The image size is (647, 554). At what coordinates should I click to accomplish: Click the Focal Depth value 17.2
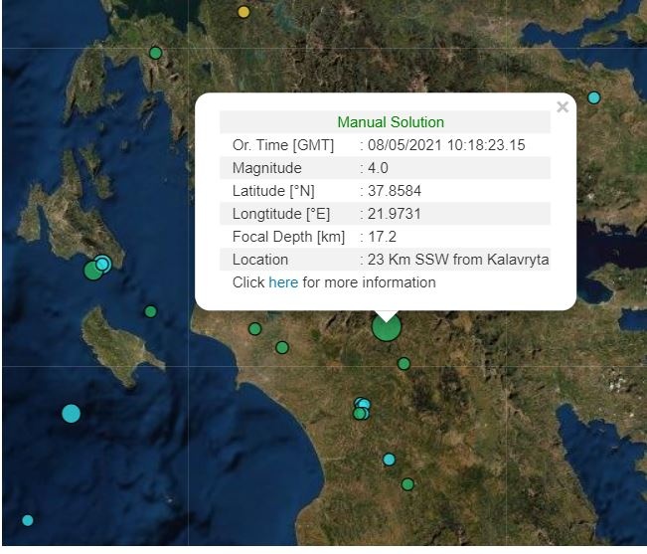pyautogui.click(x=382, y=237)
